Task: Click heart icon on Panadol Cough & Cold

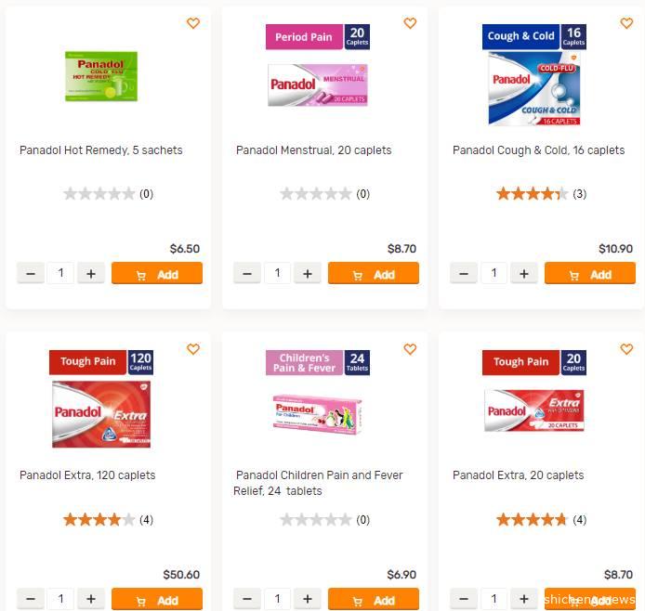Action: click(x=626, y=23)
